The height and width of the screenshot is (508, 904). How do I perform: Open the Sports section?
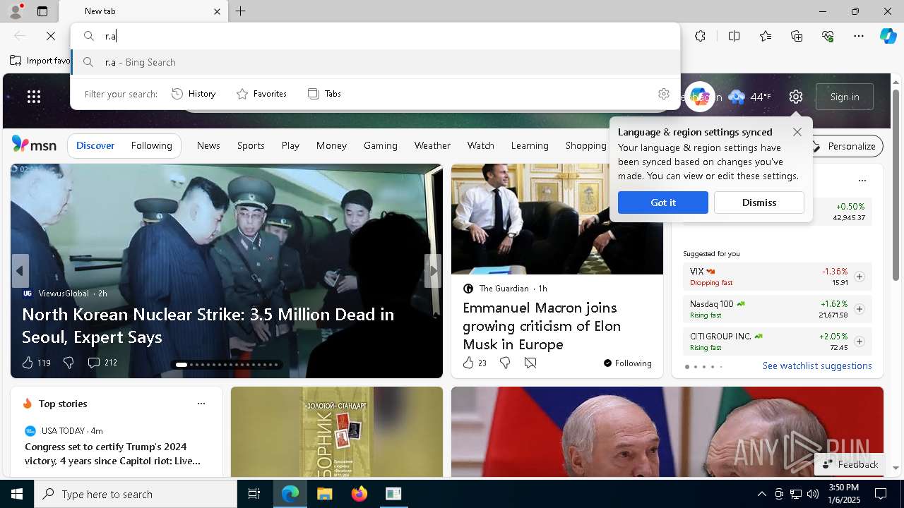tap(251, 145)
